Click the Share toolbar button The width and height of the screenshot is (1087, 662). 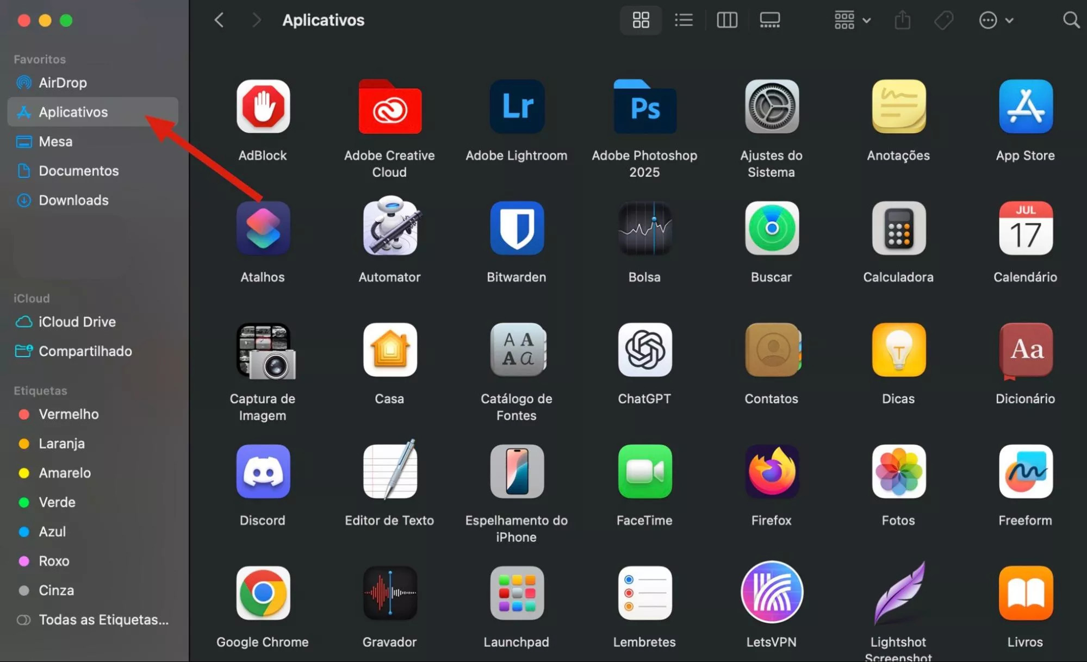coord(902,21)
